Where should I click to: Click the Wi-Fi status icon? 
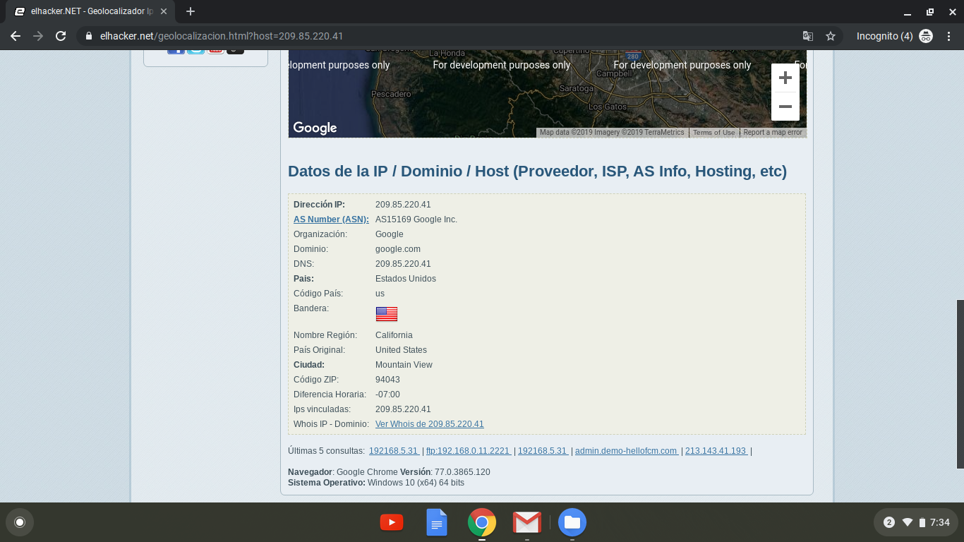pos(908,522)
